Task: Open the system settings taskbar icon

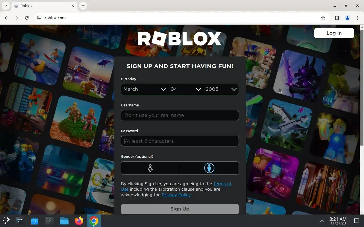Action: point(20,220)
